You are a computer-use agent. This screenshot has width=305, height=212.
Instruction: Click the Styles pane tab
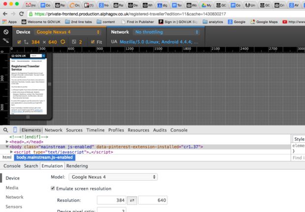point(299,139)
